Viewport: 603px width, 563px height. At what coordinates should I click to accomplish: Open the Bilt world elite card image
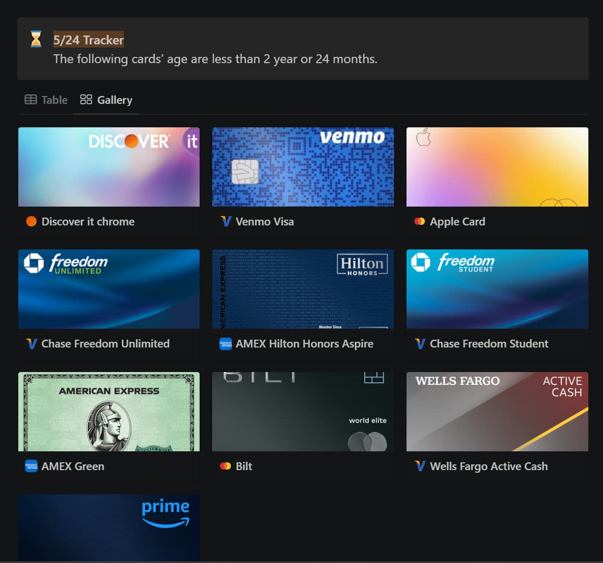[x=303, y=411]
